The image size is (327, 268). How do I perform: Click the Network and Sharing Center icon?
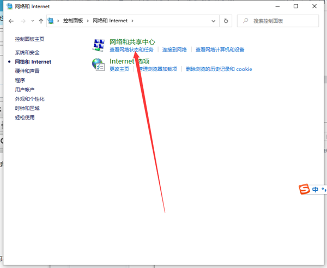click(99, 45)
